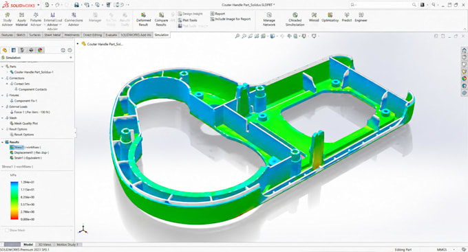
Task: Open the Evaluate tab
Action: click(x=111, y=35)
